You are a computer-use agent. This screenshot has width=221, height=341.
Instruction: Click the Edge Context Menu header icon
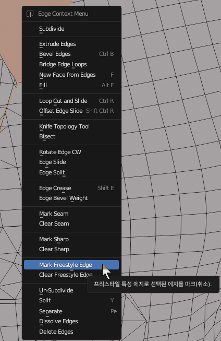30,14
